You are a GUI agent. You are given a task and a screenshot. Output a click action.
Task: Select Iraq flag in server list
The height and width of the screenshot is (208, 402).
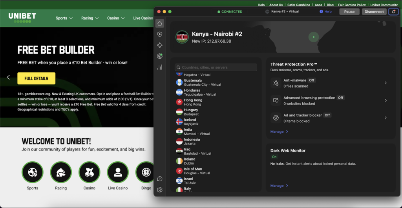(179, 151)
